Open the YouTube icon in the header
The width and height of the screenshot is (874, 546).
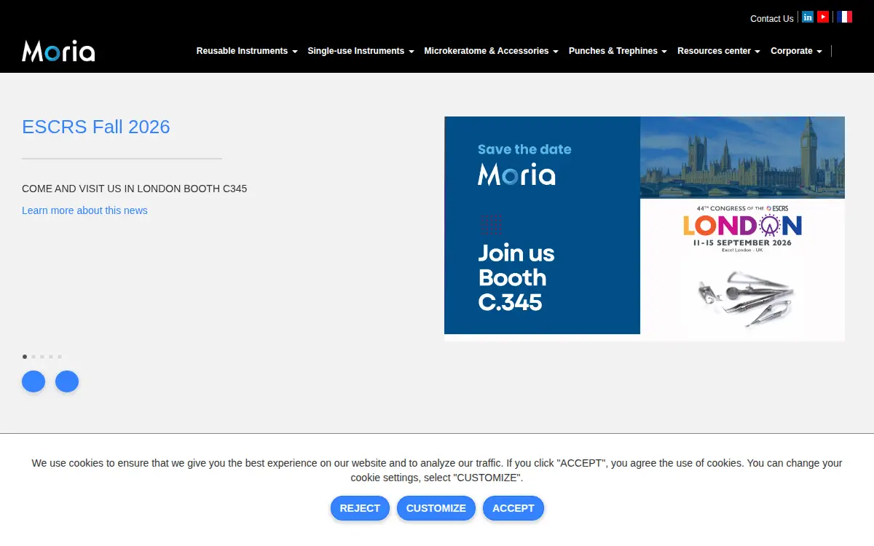tap(823, 17)
